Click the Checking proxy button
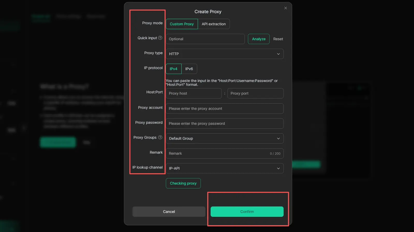The width and height of the screenshot is (414, 232). (183, 183)
